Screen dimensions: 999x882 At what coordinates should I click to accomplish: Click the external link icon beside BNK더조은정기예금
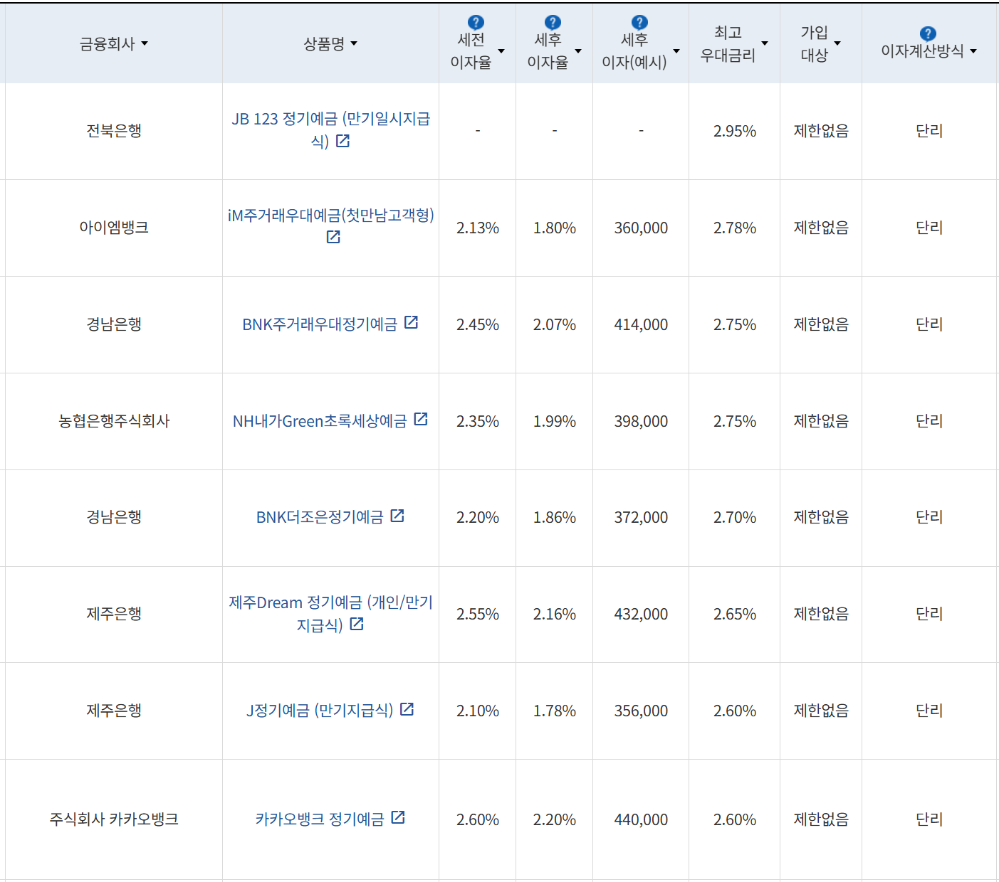[399, 516]
